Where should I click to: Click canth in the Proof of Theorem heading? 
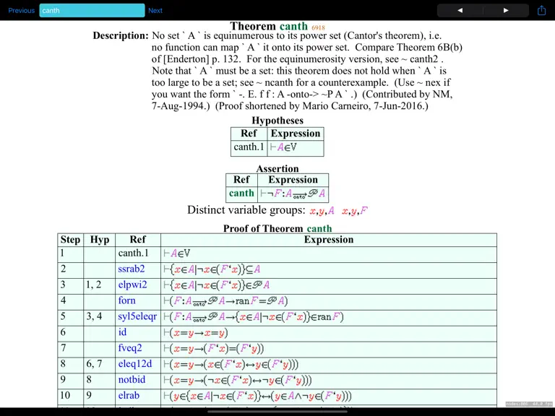click(319, 228)
